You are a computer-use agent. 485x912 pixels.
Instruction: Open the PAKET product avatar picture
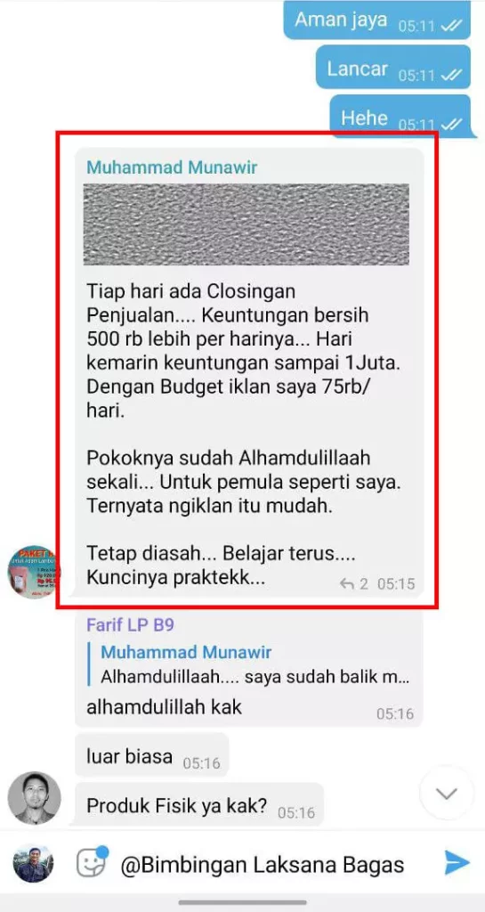pyautogui.click(x=35, y=573)
